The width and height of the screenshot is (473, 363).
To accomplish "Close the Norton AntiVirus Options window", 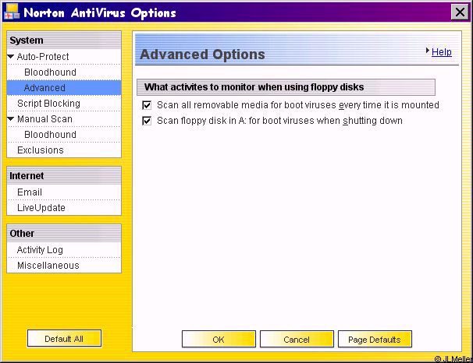I will [460, 12].
